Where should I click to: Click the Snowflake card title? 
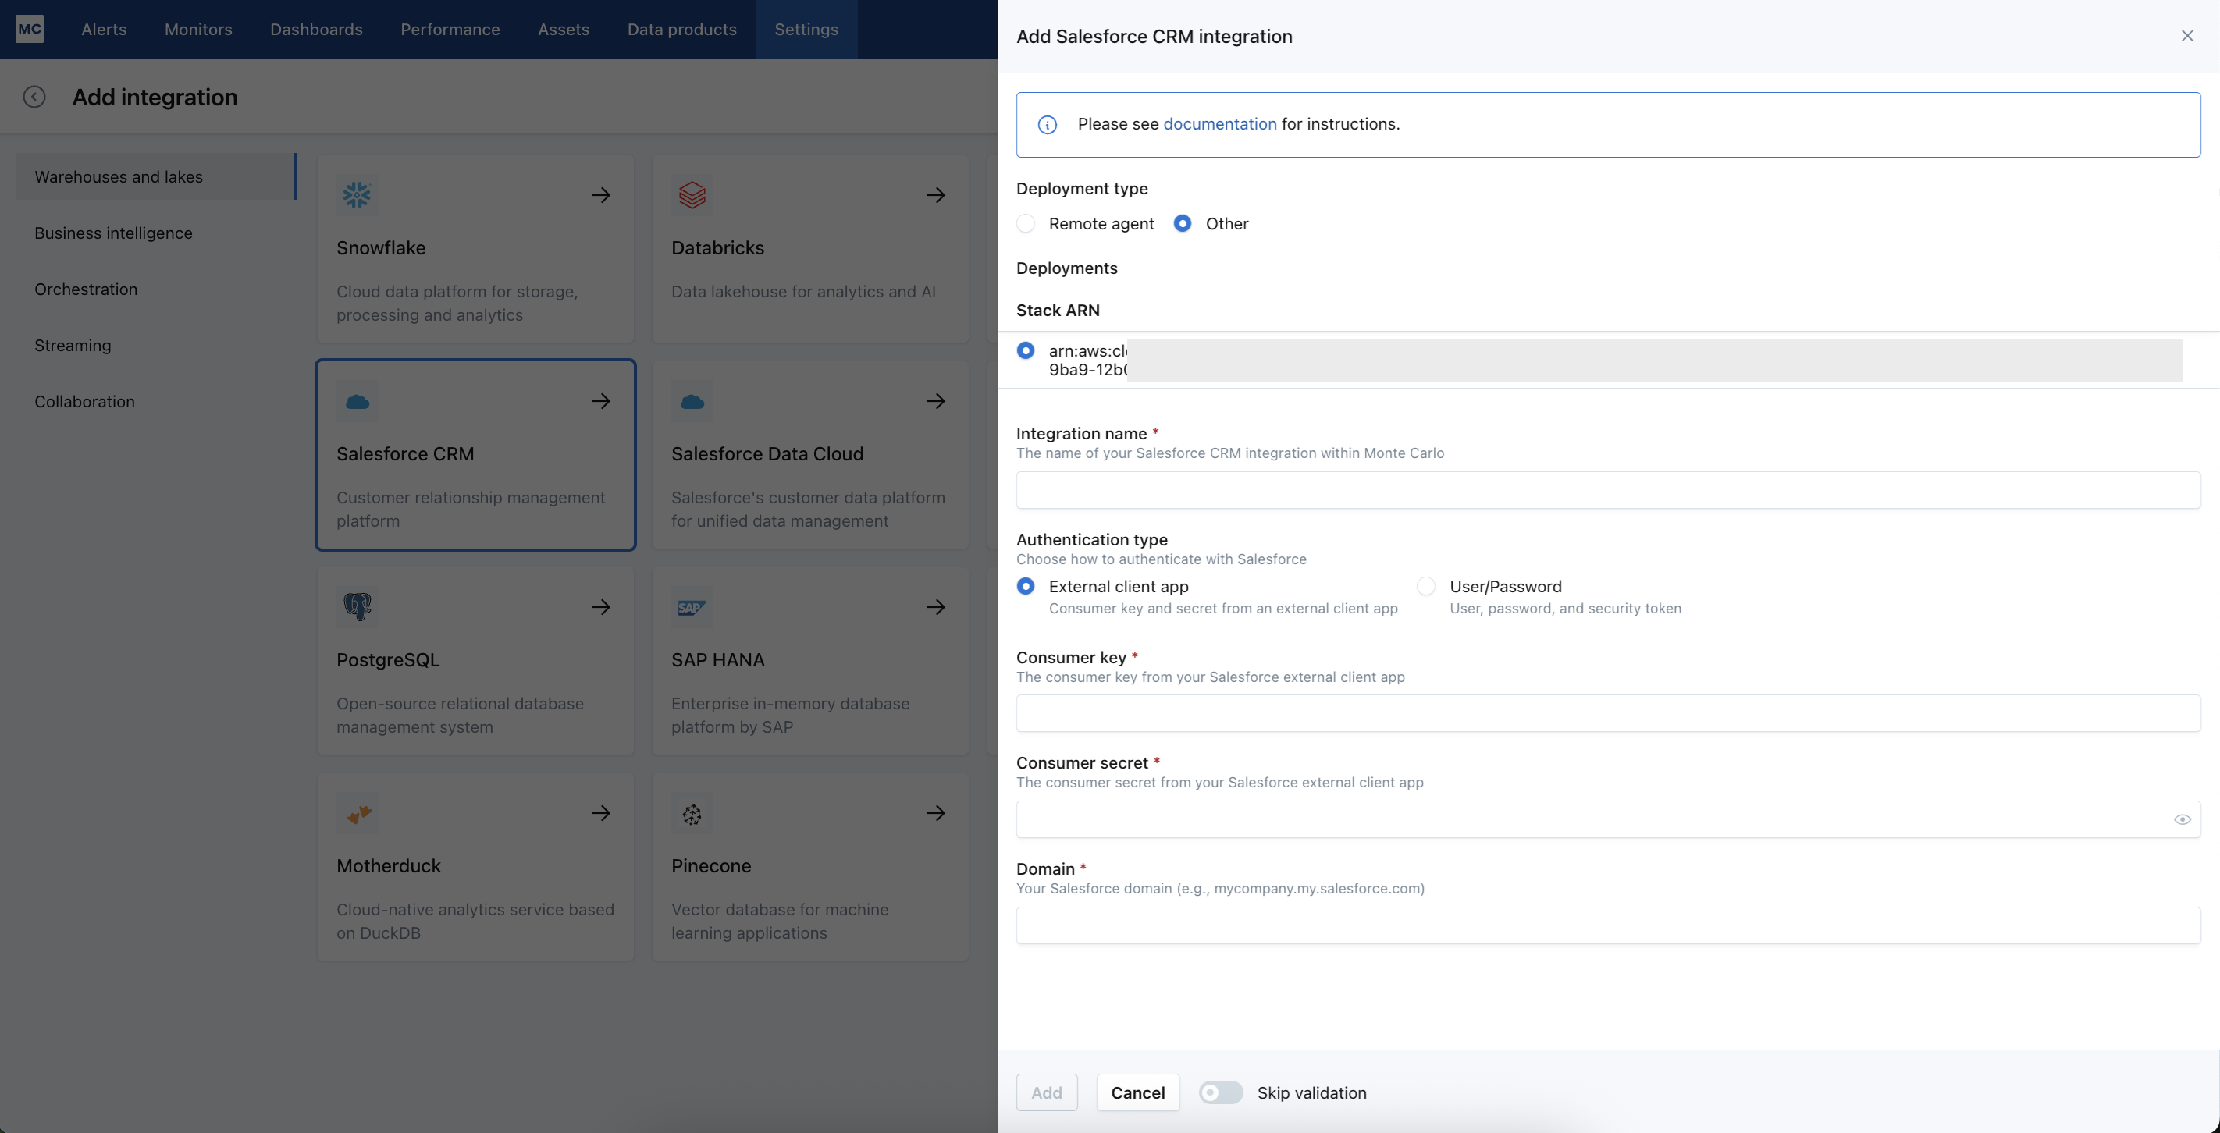(x=381, y=248)
